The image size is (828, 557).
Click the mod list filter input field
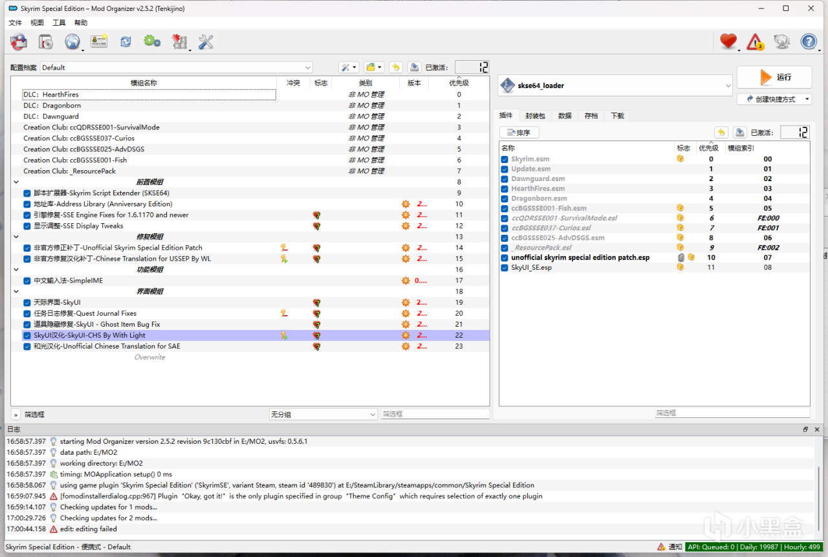point(435,414)
